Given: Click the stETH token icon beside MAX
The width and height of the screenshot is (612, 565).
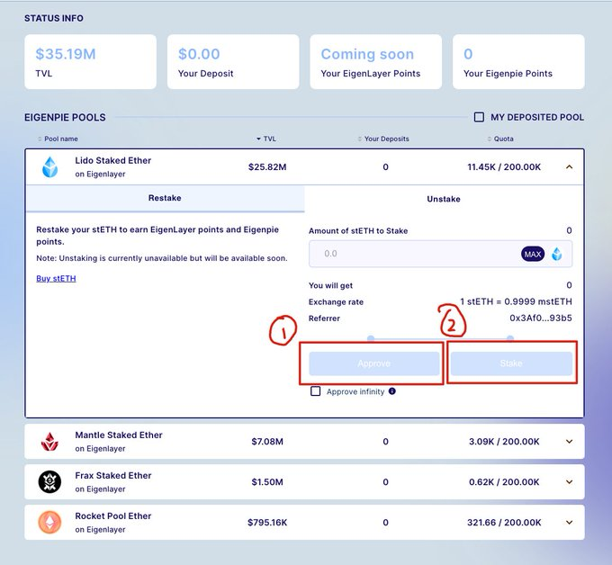Looking at the screenshot, I should (x=557, y=254).
